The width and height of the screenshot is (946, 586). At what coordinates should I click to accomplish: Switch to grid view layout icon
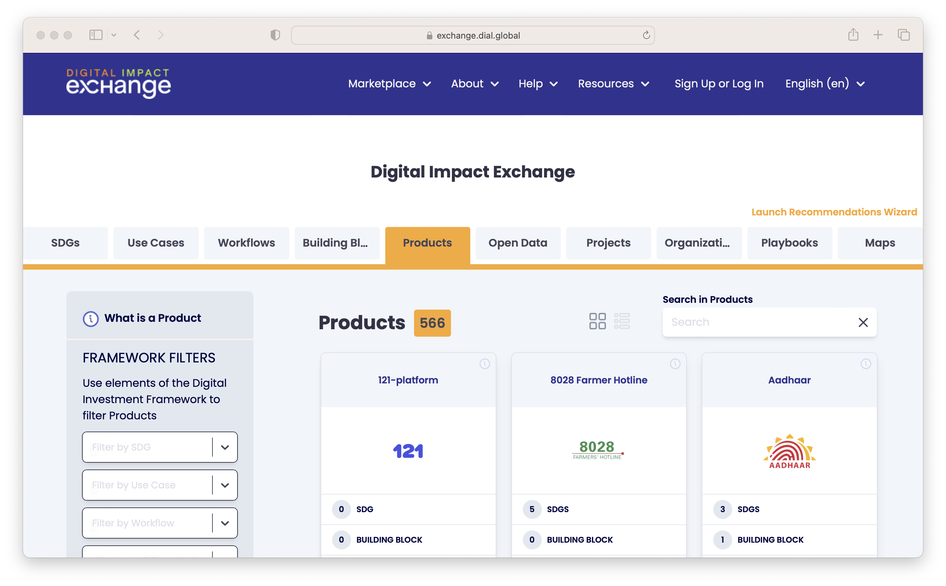597,321
